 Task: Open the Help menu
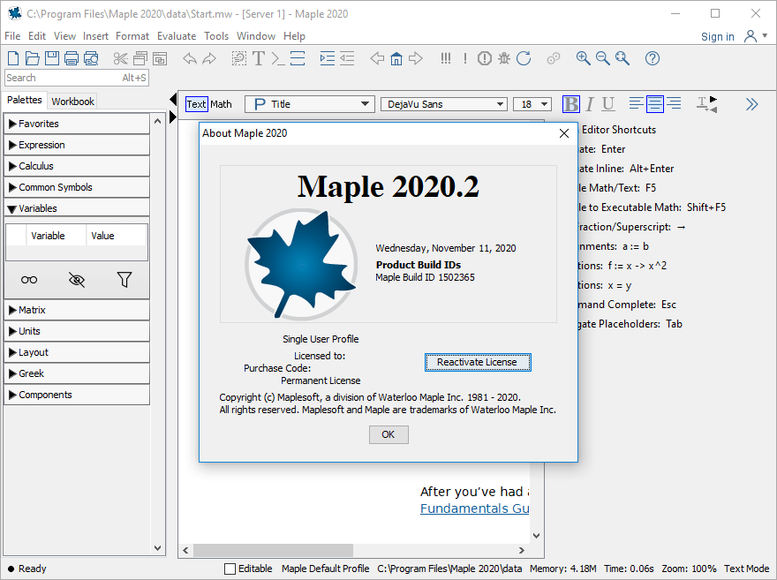click(294, 36)
